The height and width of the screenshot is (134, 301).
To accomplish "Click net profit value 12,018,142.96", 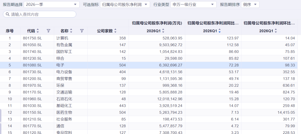I will [169, 99].
